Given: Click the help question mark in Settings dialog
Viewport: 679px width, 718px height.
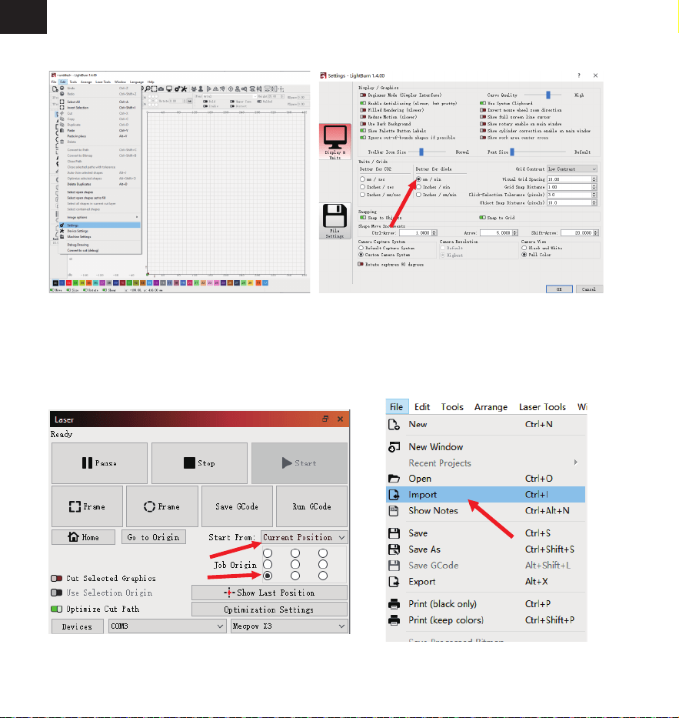Looking at the screenshot, I should click(x=579, y=75).
